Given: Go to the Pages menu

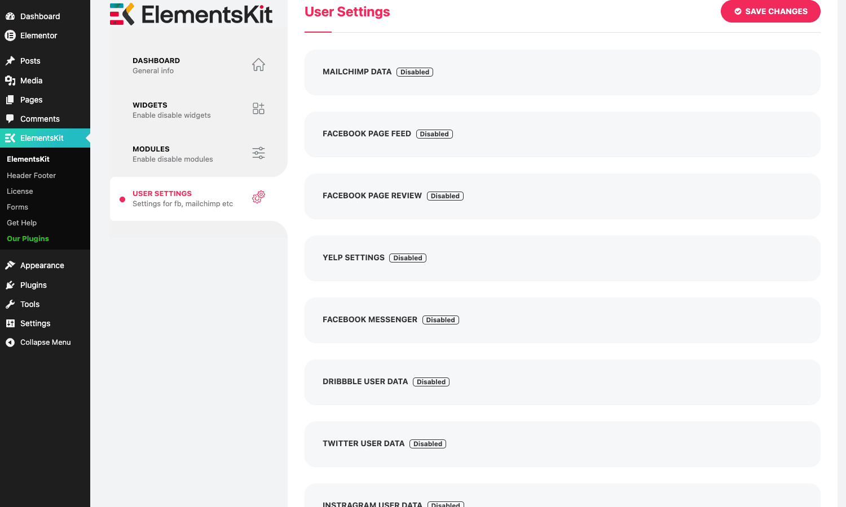Looking at the screenshot, I should pos(45,100).
